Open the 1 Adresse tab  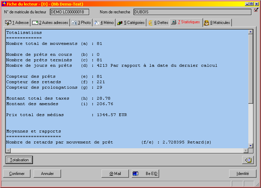coord(17,23)
